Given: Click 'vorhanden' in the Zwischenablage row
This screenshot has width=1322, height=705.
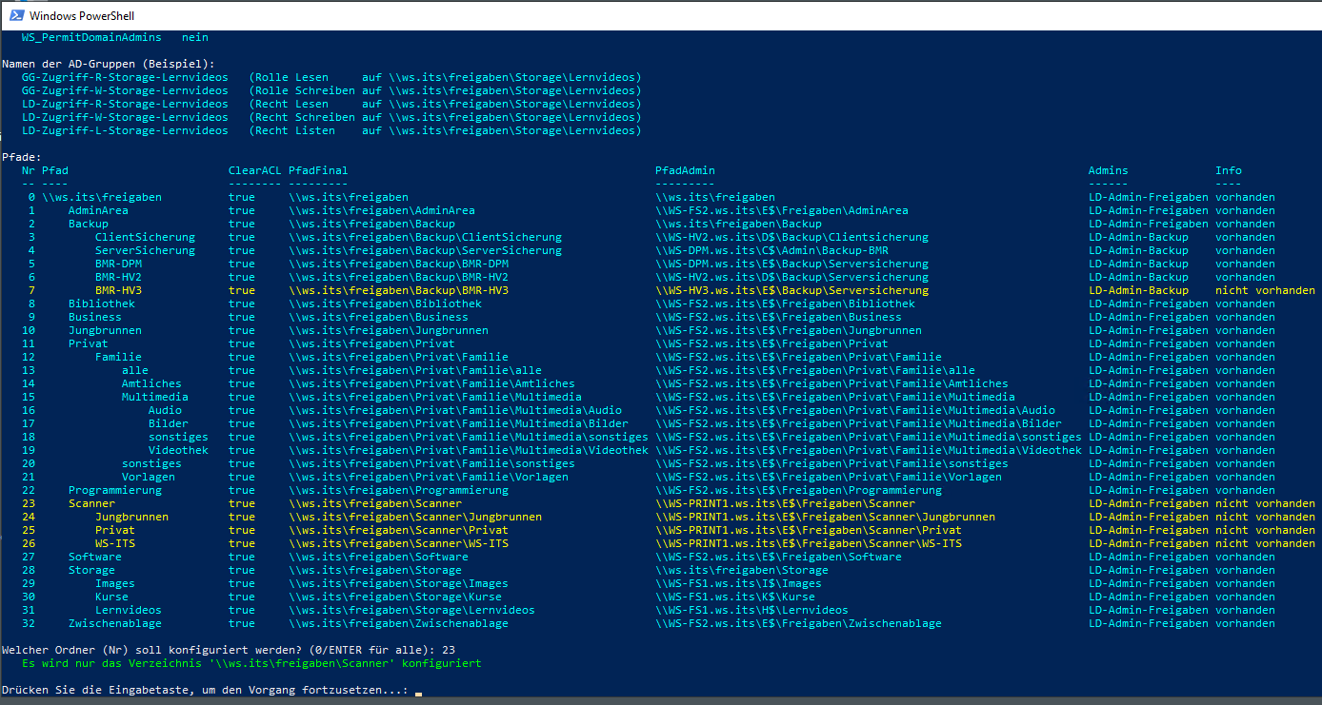Looking at the screenshot, I should (1245, 623).
